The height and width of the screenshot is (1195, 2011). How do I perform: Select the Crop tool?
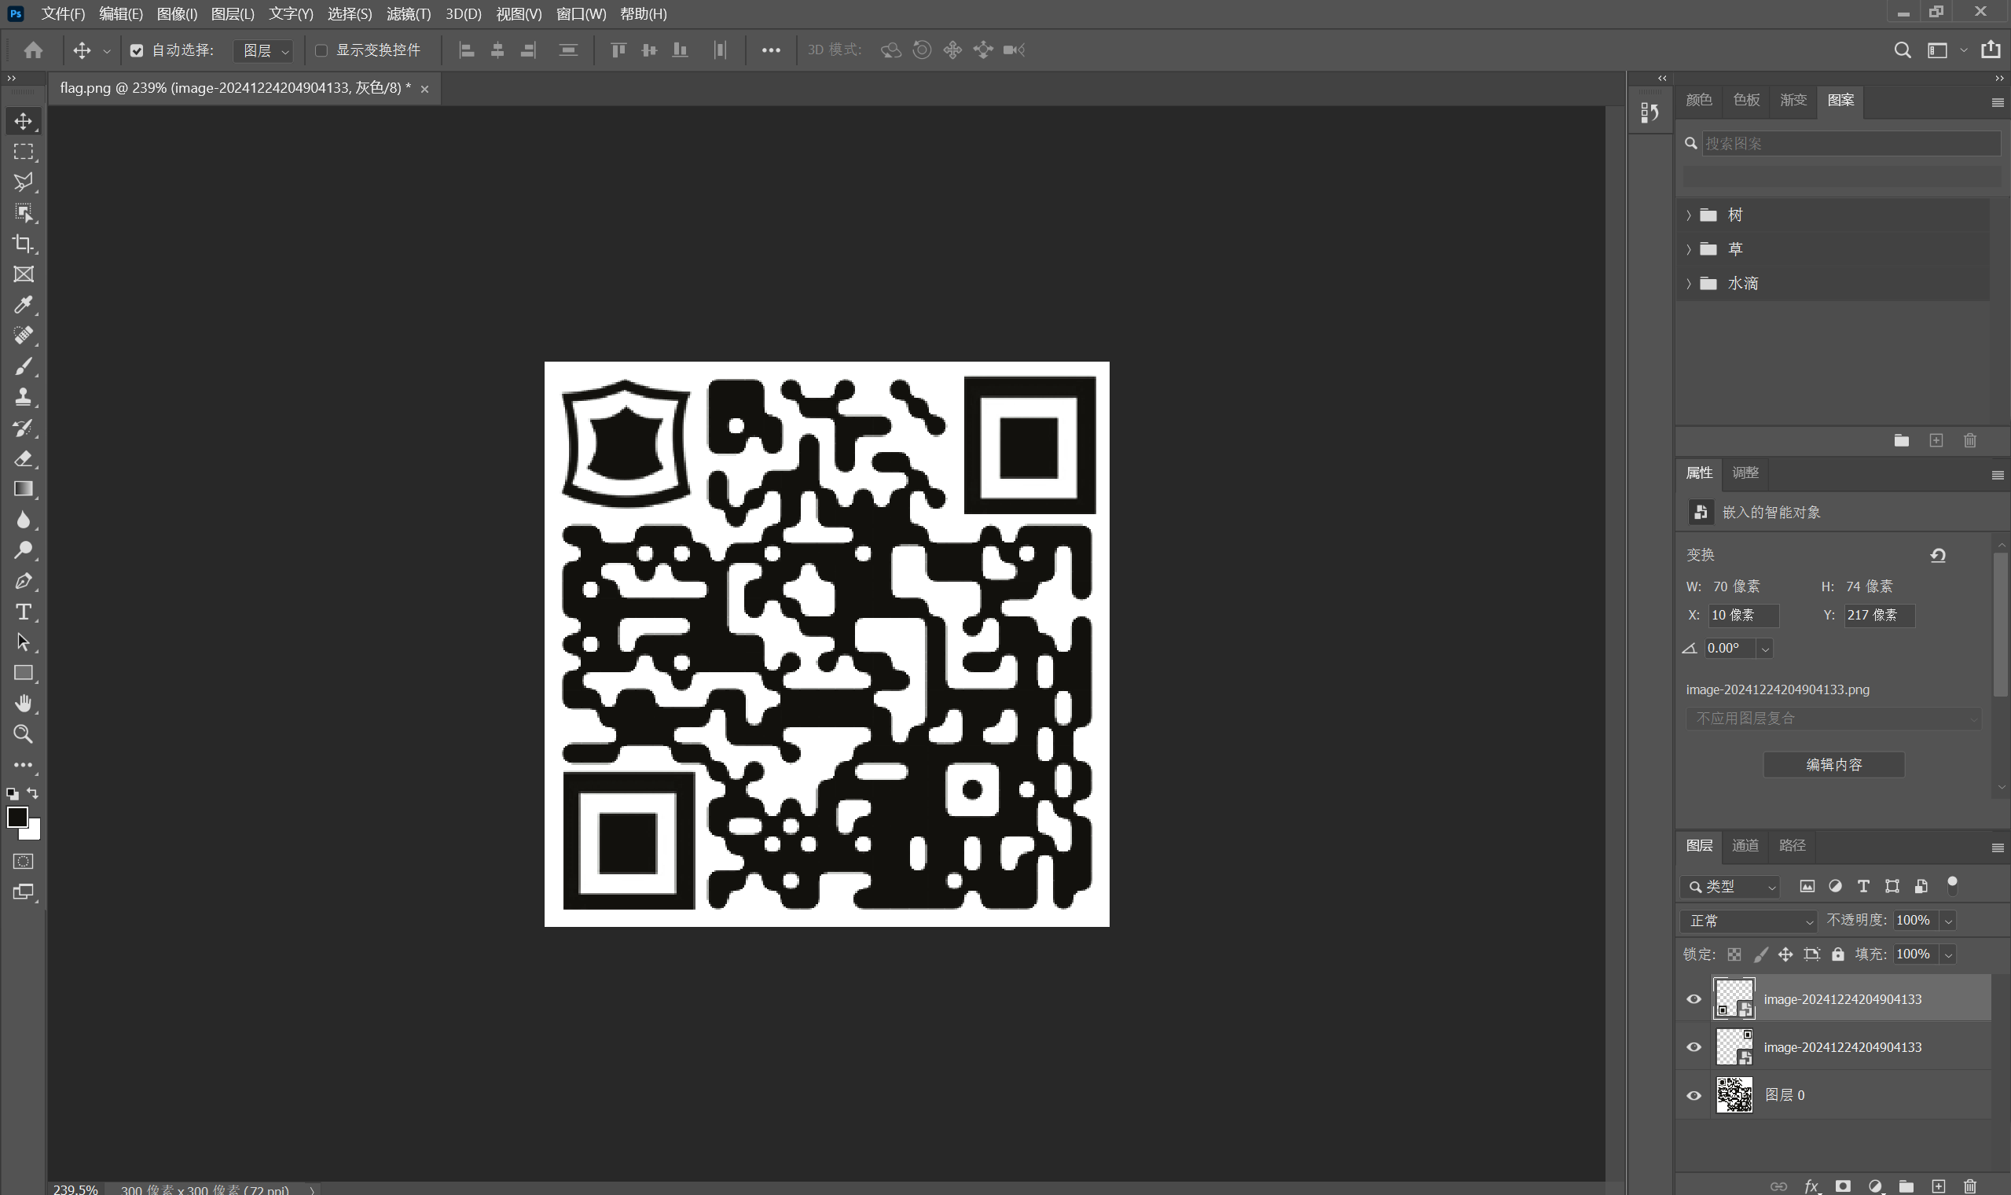(x=24, y=243)
